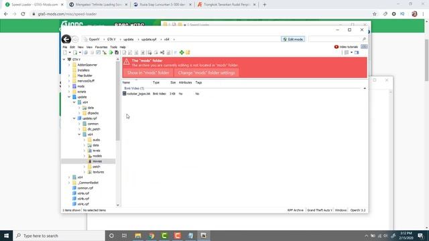Click the Windows Start button
The image size is (429, 241).
[6, 236]
